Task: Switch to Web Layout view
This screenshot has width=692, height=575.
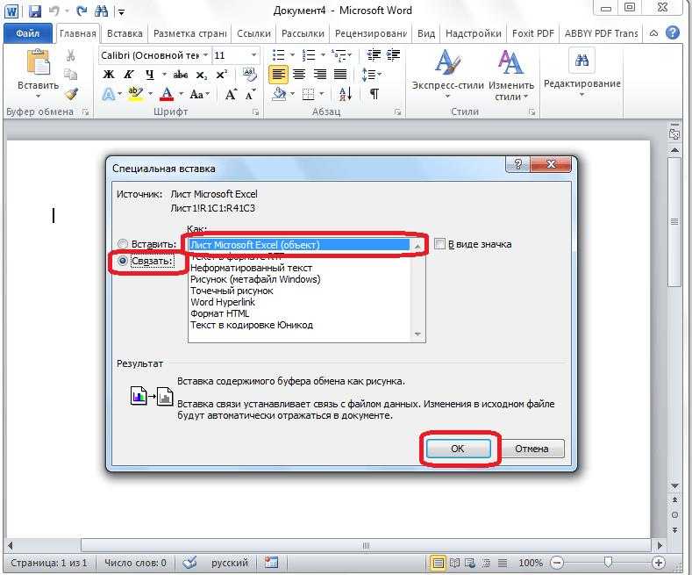Action: tap(470, 563)
